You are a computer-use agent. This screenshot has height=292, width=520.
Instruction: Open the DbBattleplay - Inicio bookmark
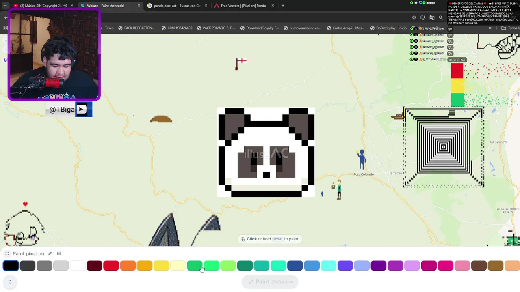[388, 28]
